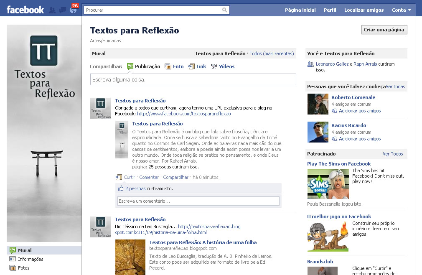Click Paula Bazzanella jogou isto text
422x275 pixels.
coord(335,204)
